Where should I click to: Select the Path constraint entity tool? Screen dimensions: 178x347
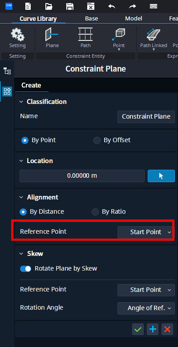(x=85, y=38)
